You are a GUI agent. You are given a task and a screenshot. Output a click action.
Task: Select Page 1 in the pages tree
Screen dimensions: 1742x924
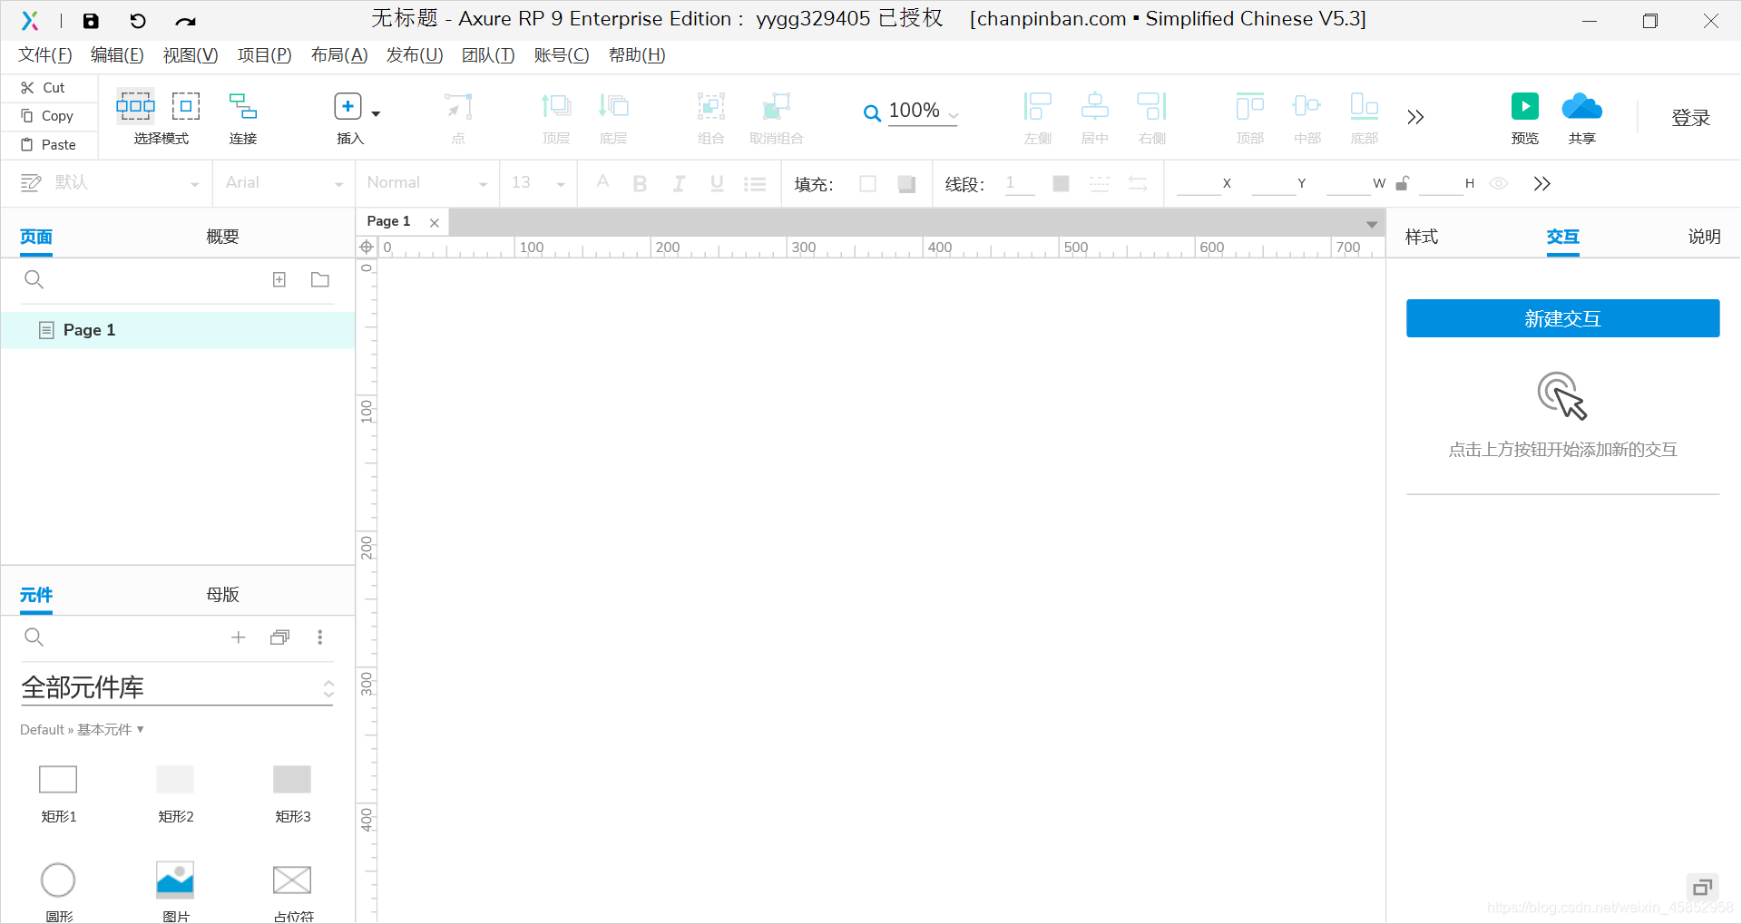point(178,330)
